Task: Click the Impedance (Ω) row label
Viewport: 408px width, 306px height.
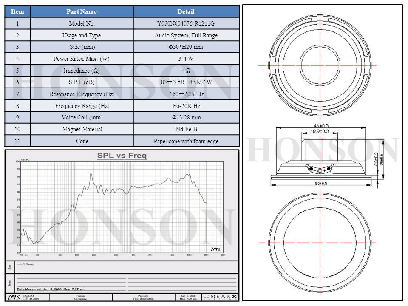Action: point(82,71)
